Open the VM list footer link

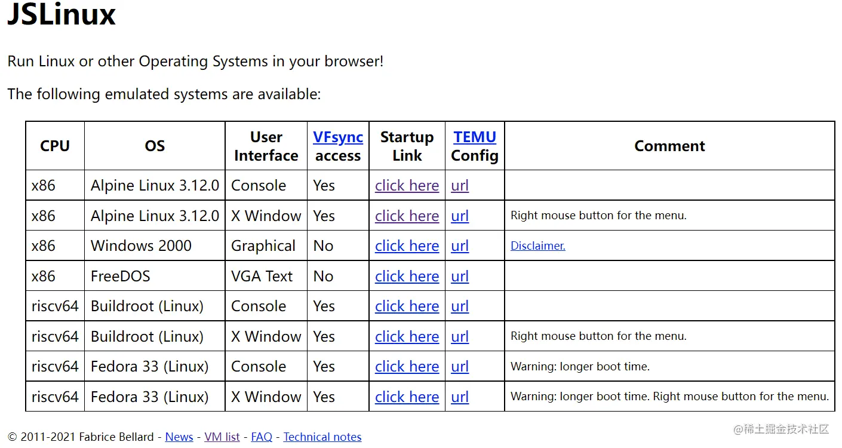click(x=222, y=437)
